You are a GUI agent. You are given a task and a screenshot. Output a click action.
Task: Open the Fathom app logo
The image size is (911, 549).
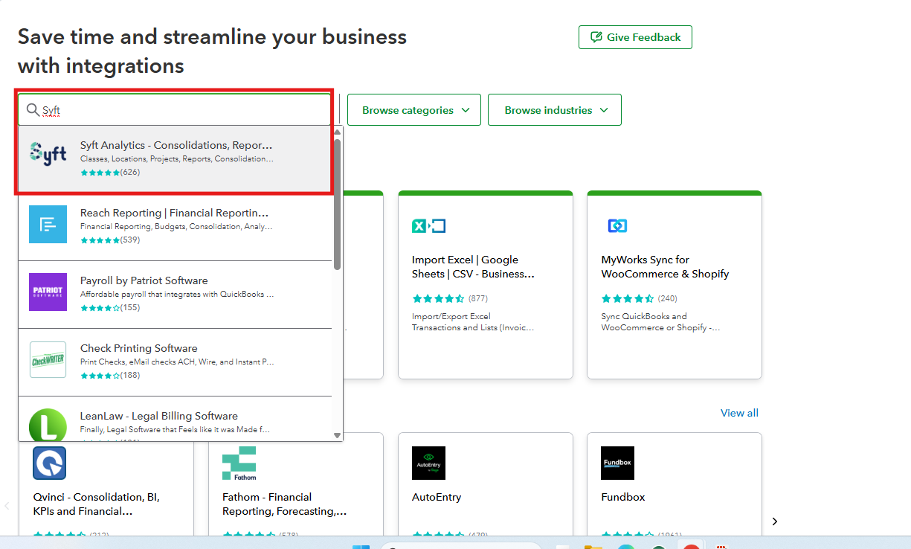tap(239, 463)
